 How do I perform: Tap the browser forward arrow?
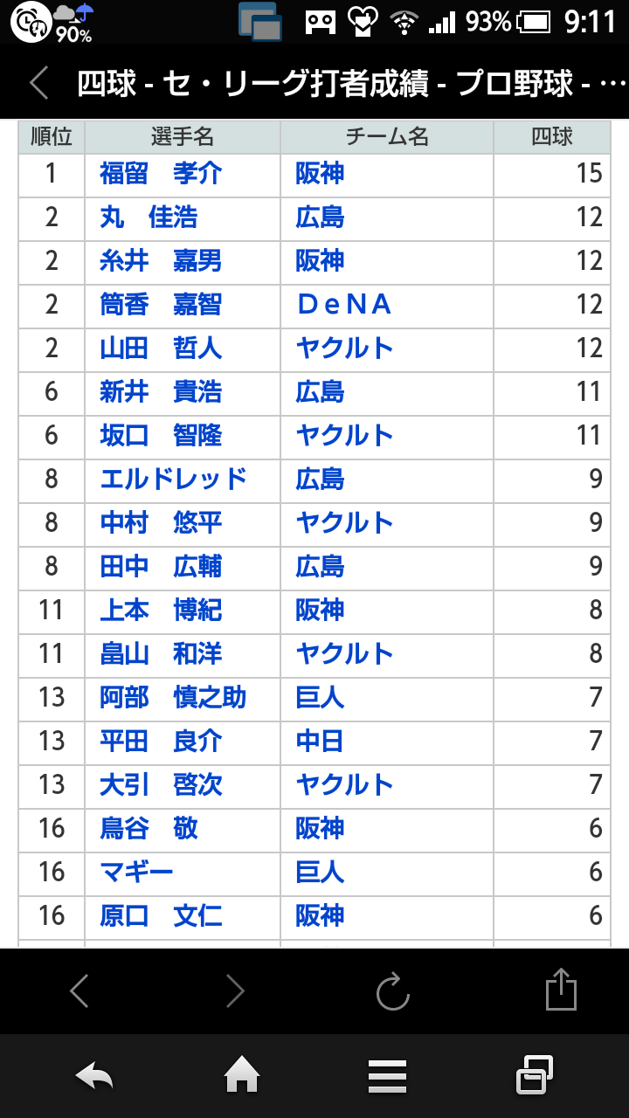tap(235, 991)
